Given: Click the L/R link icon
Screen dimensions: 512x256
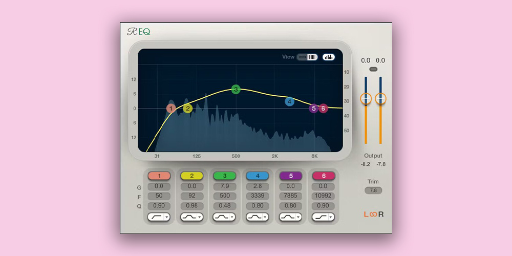Looking at the screenshot, I should pyautogui.click(x=374, y=215).
